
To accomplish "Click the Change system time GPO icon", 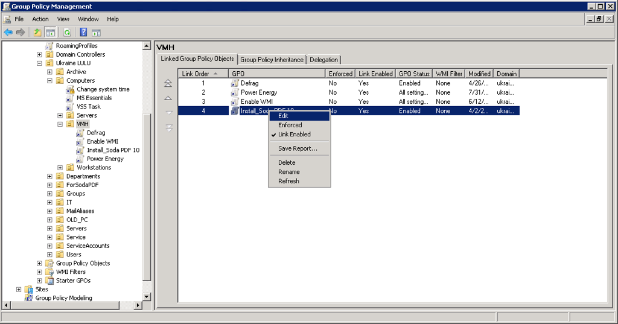I will 70,89.
